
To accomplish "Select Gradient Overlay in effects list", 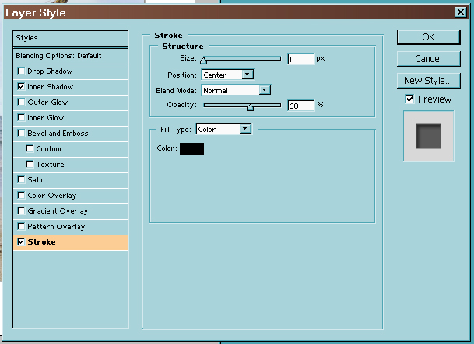I will click(58, 211).
